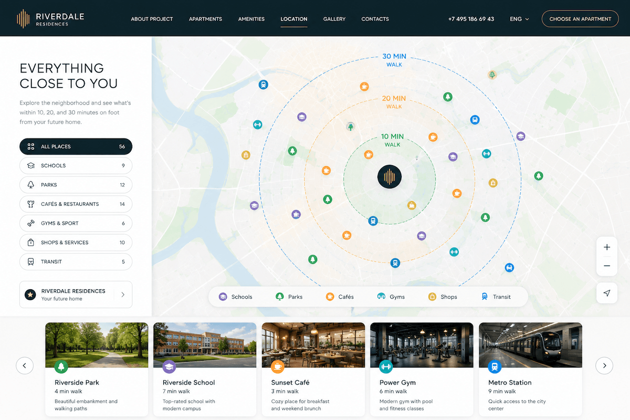The width and height of the screenshot is (630, 420).
Task: Filter places by Transit
Action: click(x=76, y=261)
